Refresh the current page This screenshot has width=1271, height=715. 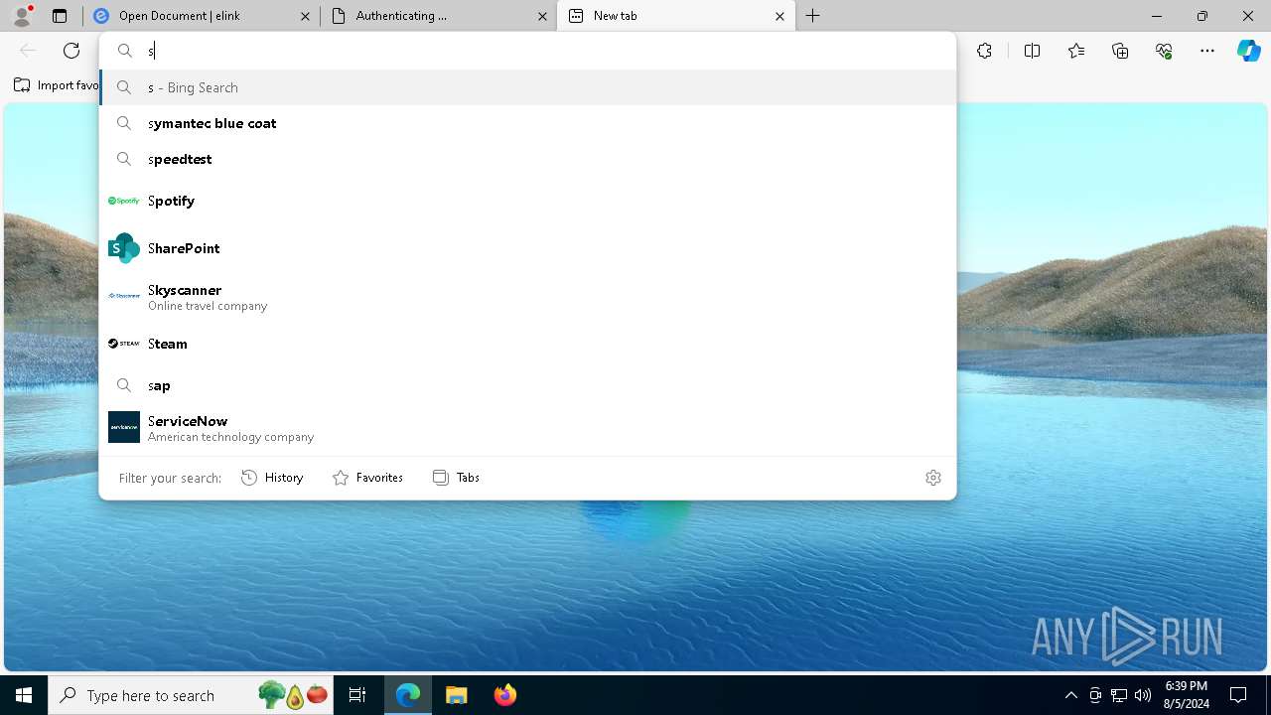(71, 51)
